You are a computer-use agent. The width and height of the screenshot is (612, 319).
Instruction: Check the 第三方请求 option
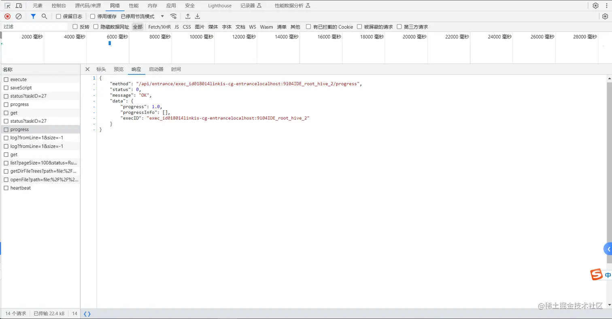[399, 27]
